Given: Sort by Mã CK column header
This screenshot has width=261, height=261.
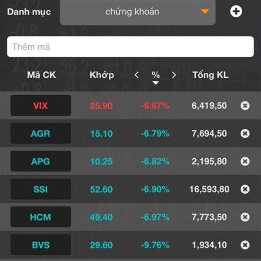Looking at the screenshot, I should 41,75.
